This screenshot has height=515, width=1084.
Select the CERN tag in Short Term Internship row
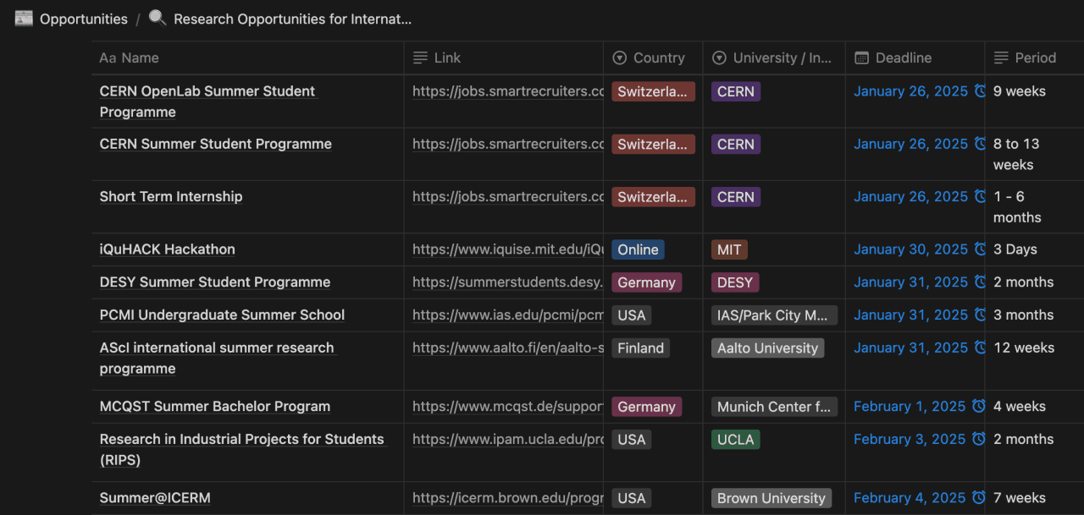point(736,196)
